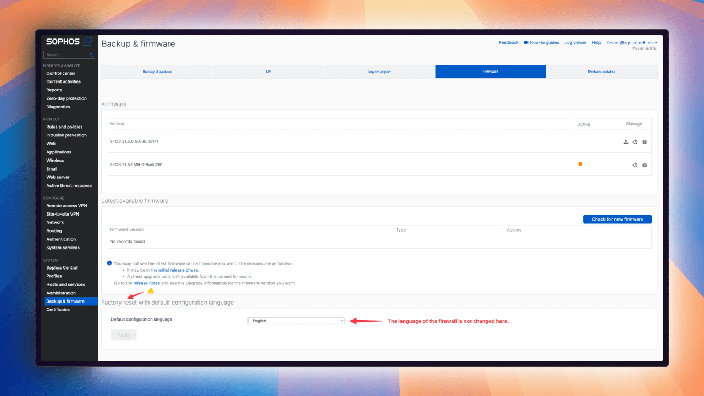The image size is (704, 396).
Task: Click the Apply button
Action: (124, 335)
